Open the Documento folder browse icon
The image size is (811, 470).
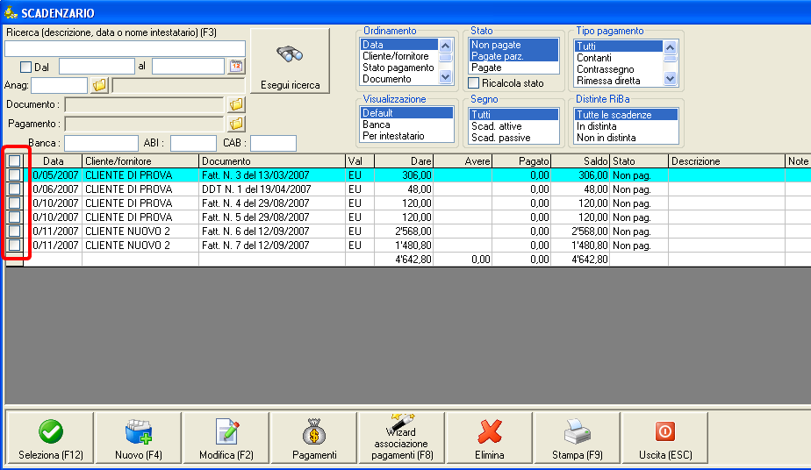236,104
